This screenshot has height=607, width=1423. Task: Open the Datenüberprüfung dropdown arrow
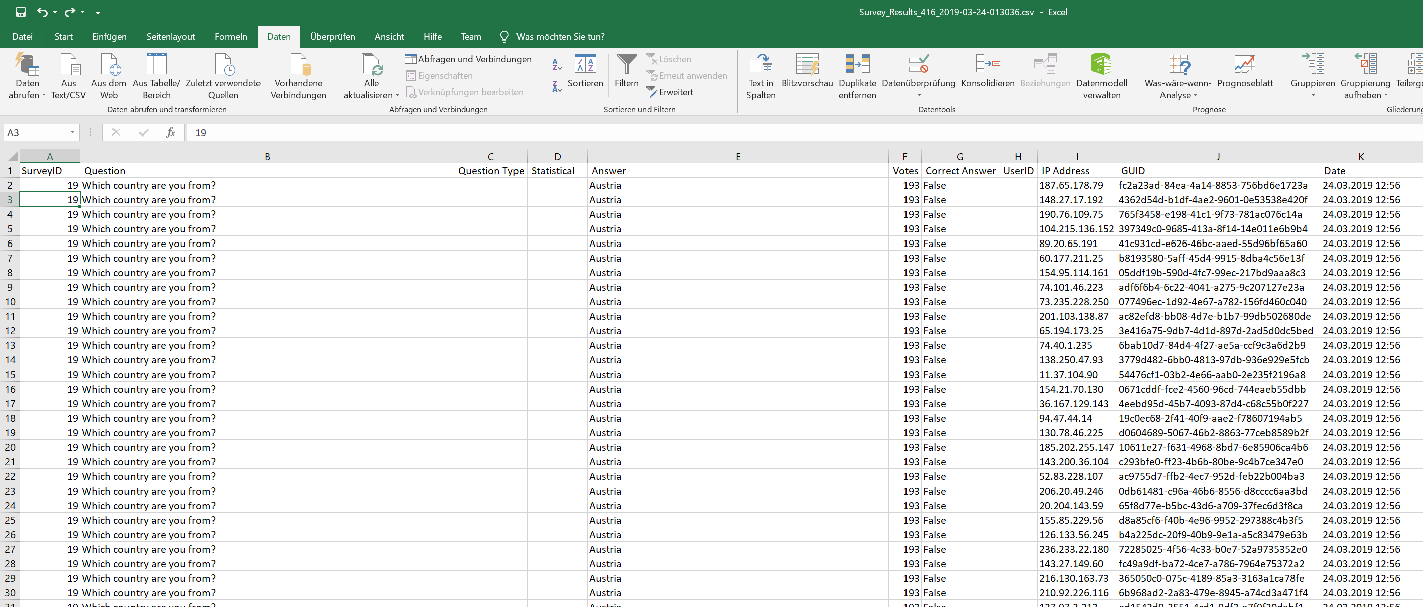click(x=919, y=95)
